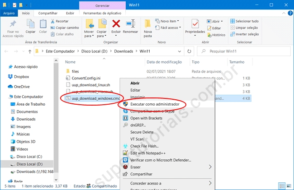Collapse the ribbon with the chevron
Viewport: 294px width, 190px height.
pyautogui.click(x=284, y=13)
